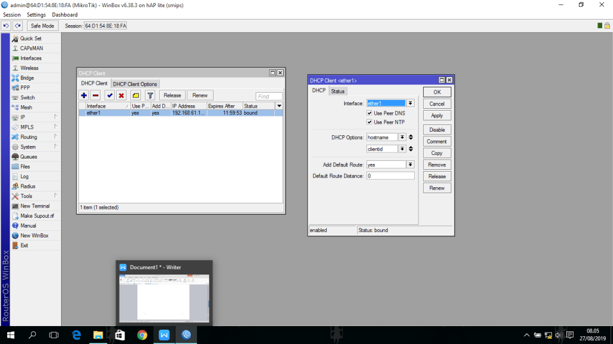
Task: Click the Undo arrow in toolbar
Action: pos(6,26)
